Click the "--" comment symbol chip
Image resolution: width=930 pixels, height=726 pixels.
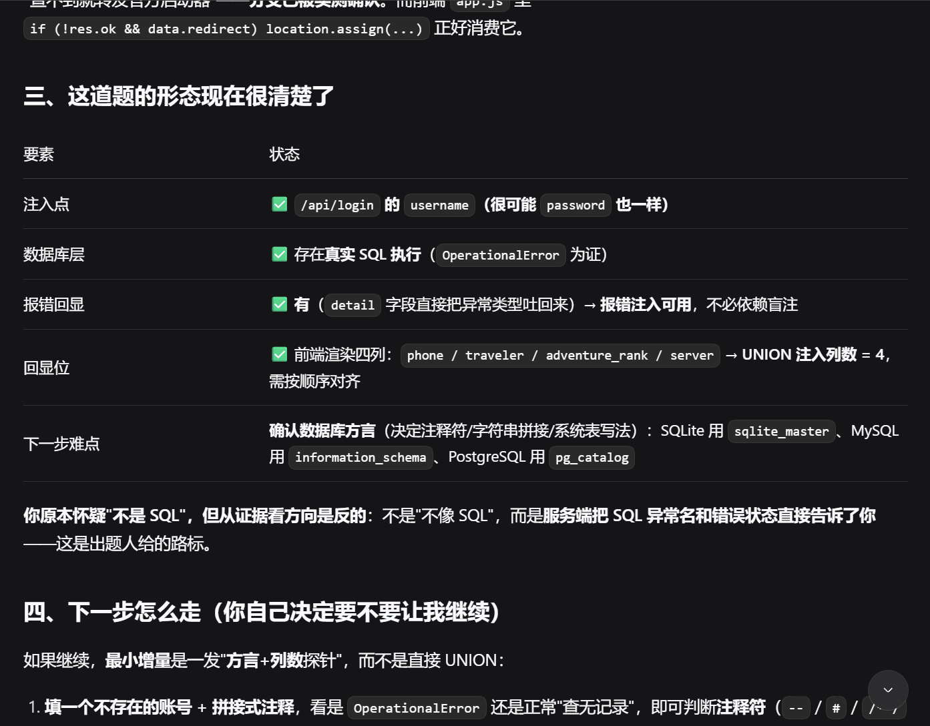pos(796,708)
